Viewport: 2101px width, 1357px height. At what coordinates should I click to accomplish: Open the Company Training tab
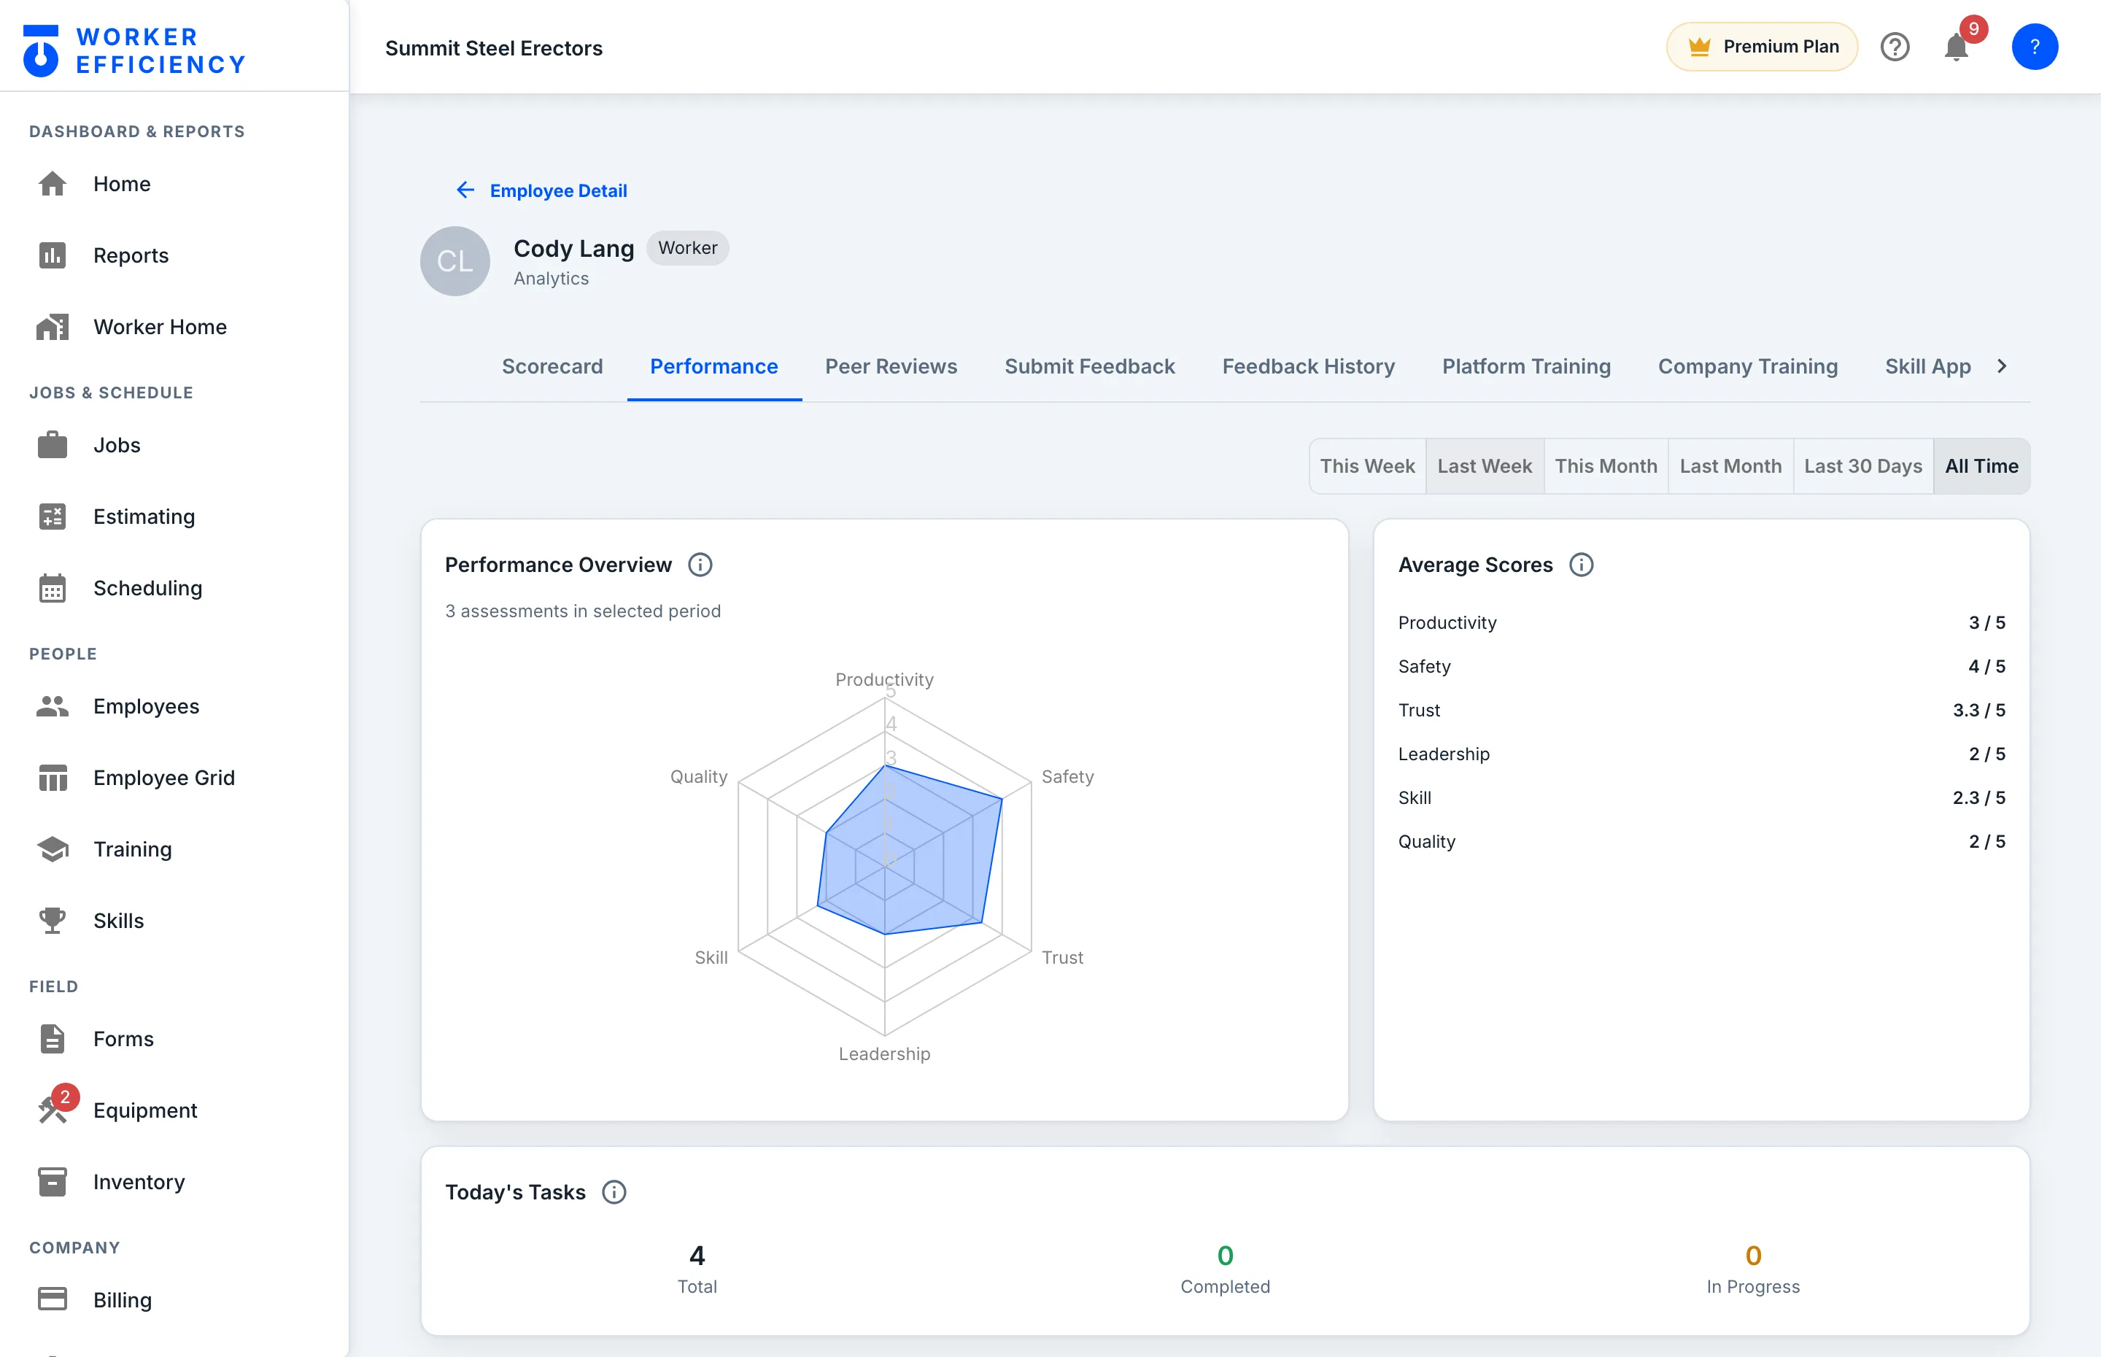(x=1748, y=366)
